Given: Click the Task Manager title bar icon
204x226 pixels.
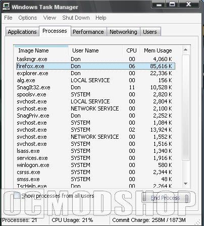Looking at the screenshot, I should pos(6,7).
